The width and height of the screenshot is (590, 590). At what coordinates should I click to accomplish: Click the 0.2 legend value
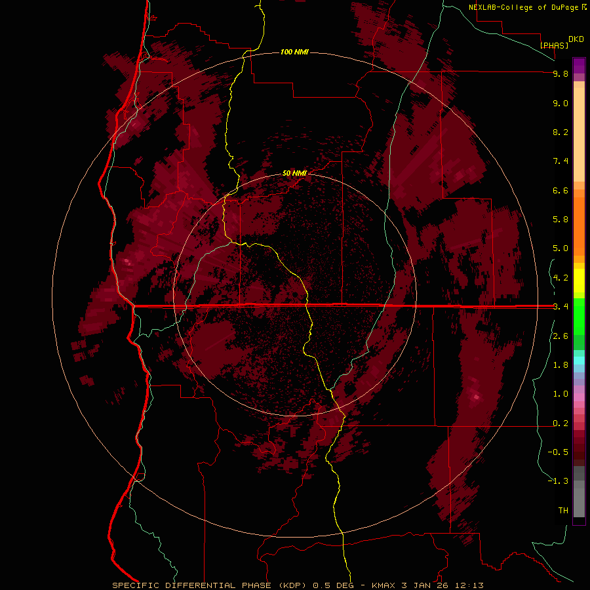pyautogui.click(x=560, y=423)
